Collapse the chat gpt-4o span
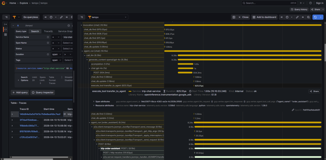 pos(90,68)
